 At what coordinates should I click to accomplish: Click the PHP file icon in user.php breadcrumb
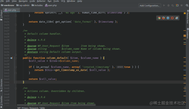[x=46, y=5]
